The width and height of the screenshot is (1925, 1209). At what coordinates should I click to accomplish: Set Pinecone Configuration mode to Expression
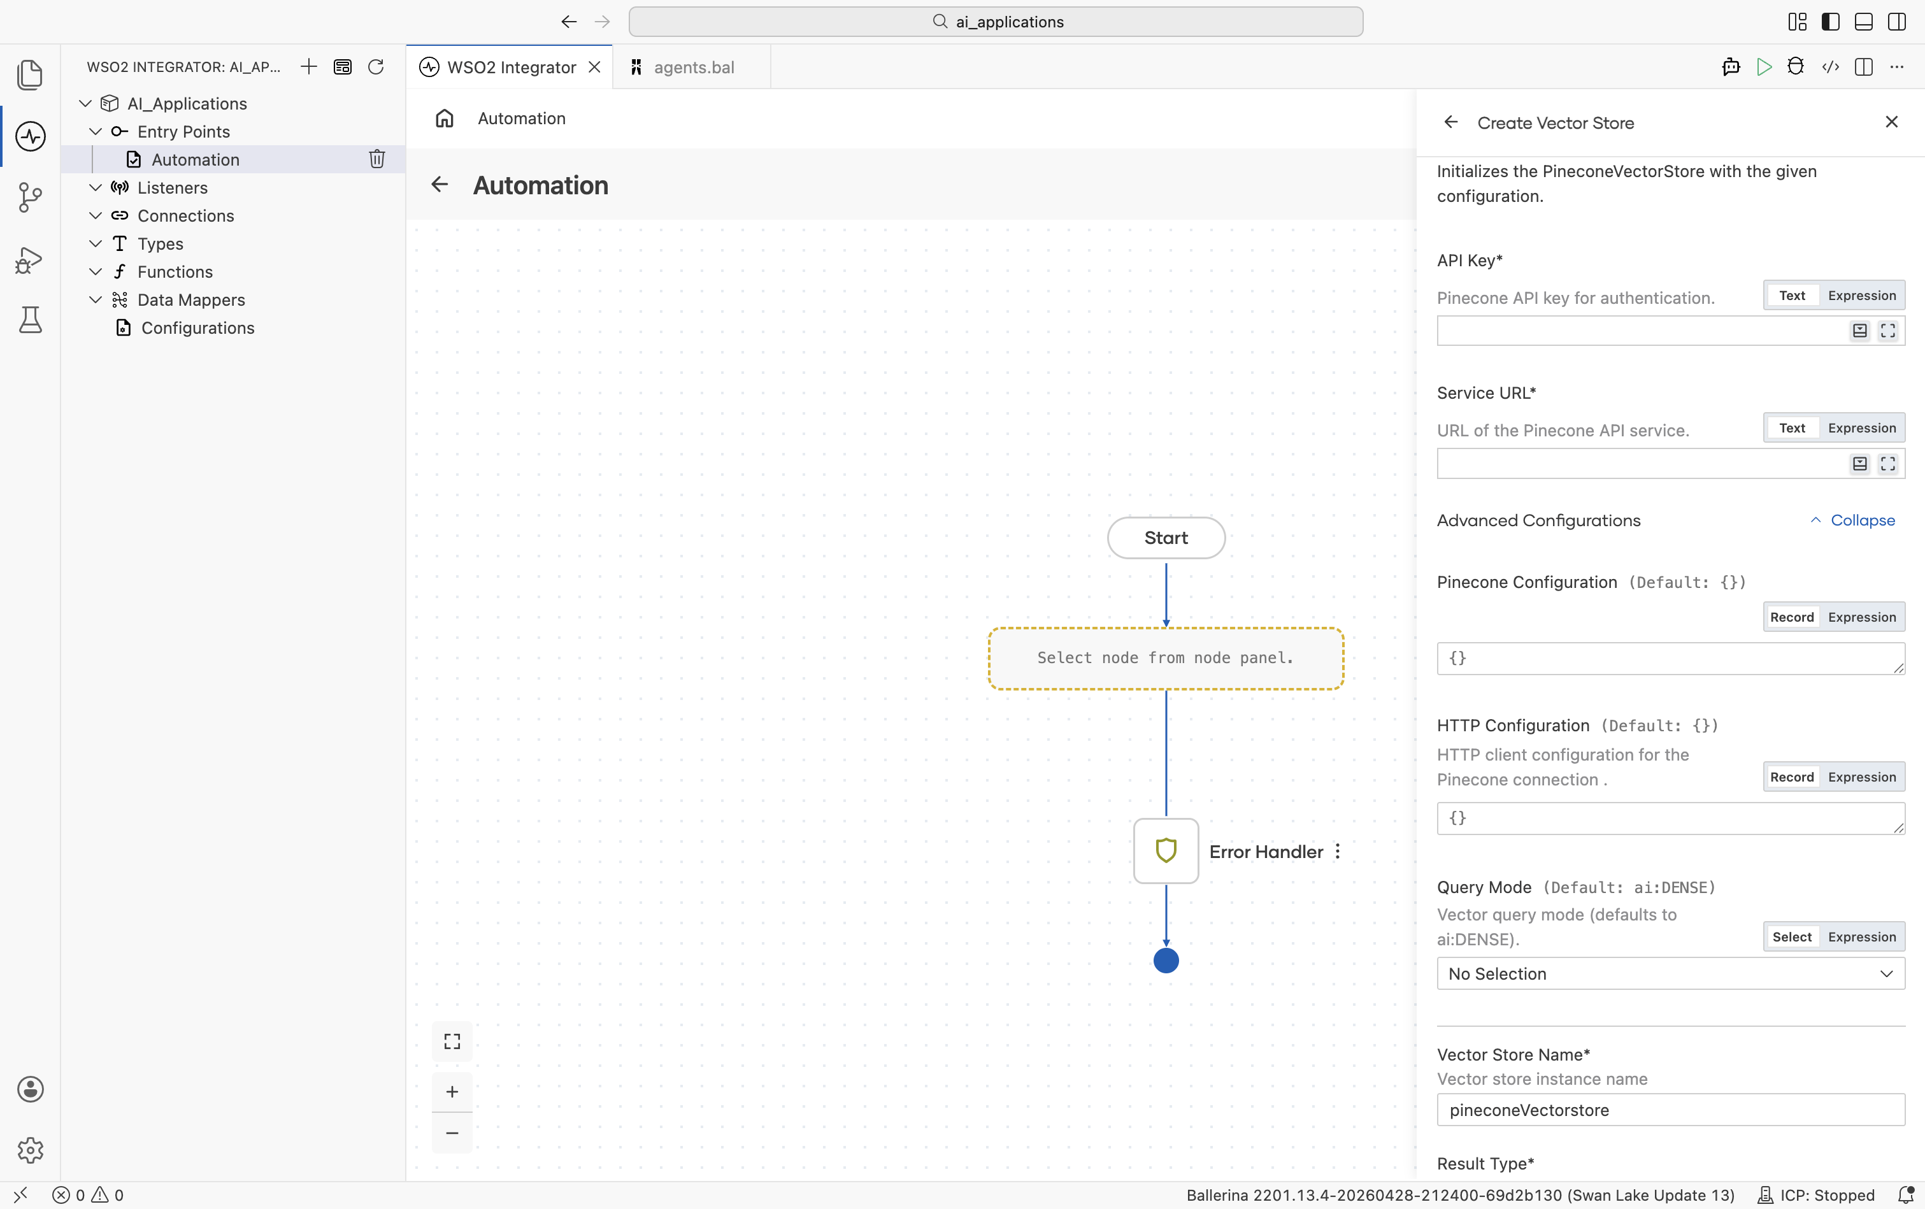1862,617
